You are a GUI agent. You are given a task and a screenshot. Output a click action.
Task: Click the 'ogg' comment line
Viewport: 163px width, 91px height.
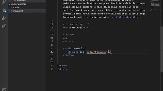point(65,38)
